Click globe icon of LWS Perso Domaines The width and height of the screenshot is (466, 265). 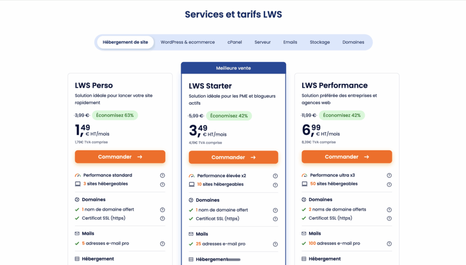(x=77, y=199)
